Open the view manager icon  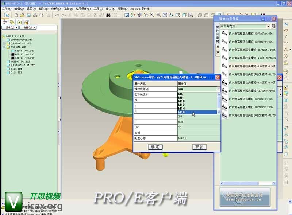190,15
